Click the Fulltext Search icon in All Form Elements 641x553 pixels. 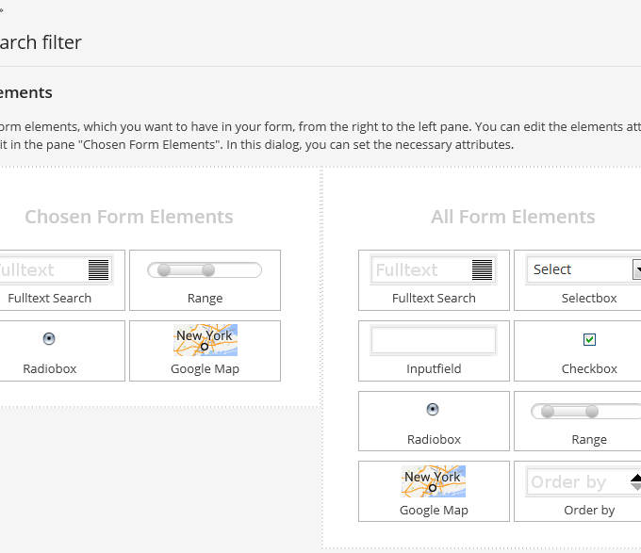pos(482,270)
